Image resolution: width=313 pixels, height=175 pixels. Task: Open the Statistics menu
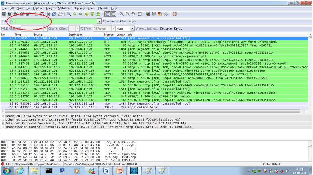[63, 8]
